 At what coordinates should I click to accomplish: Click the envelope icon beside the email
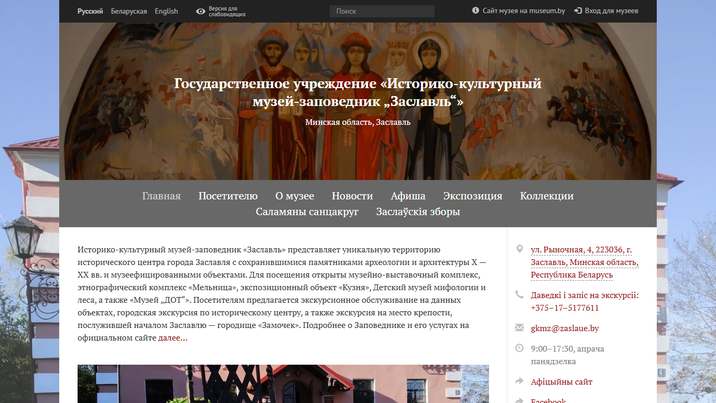point(519,328)
